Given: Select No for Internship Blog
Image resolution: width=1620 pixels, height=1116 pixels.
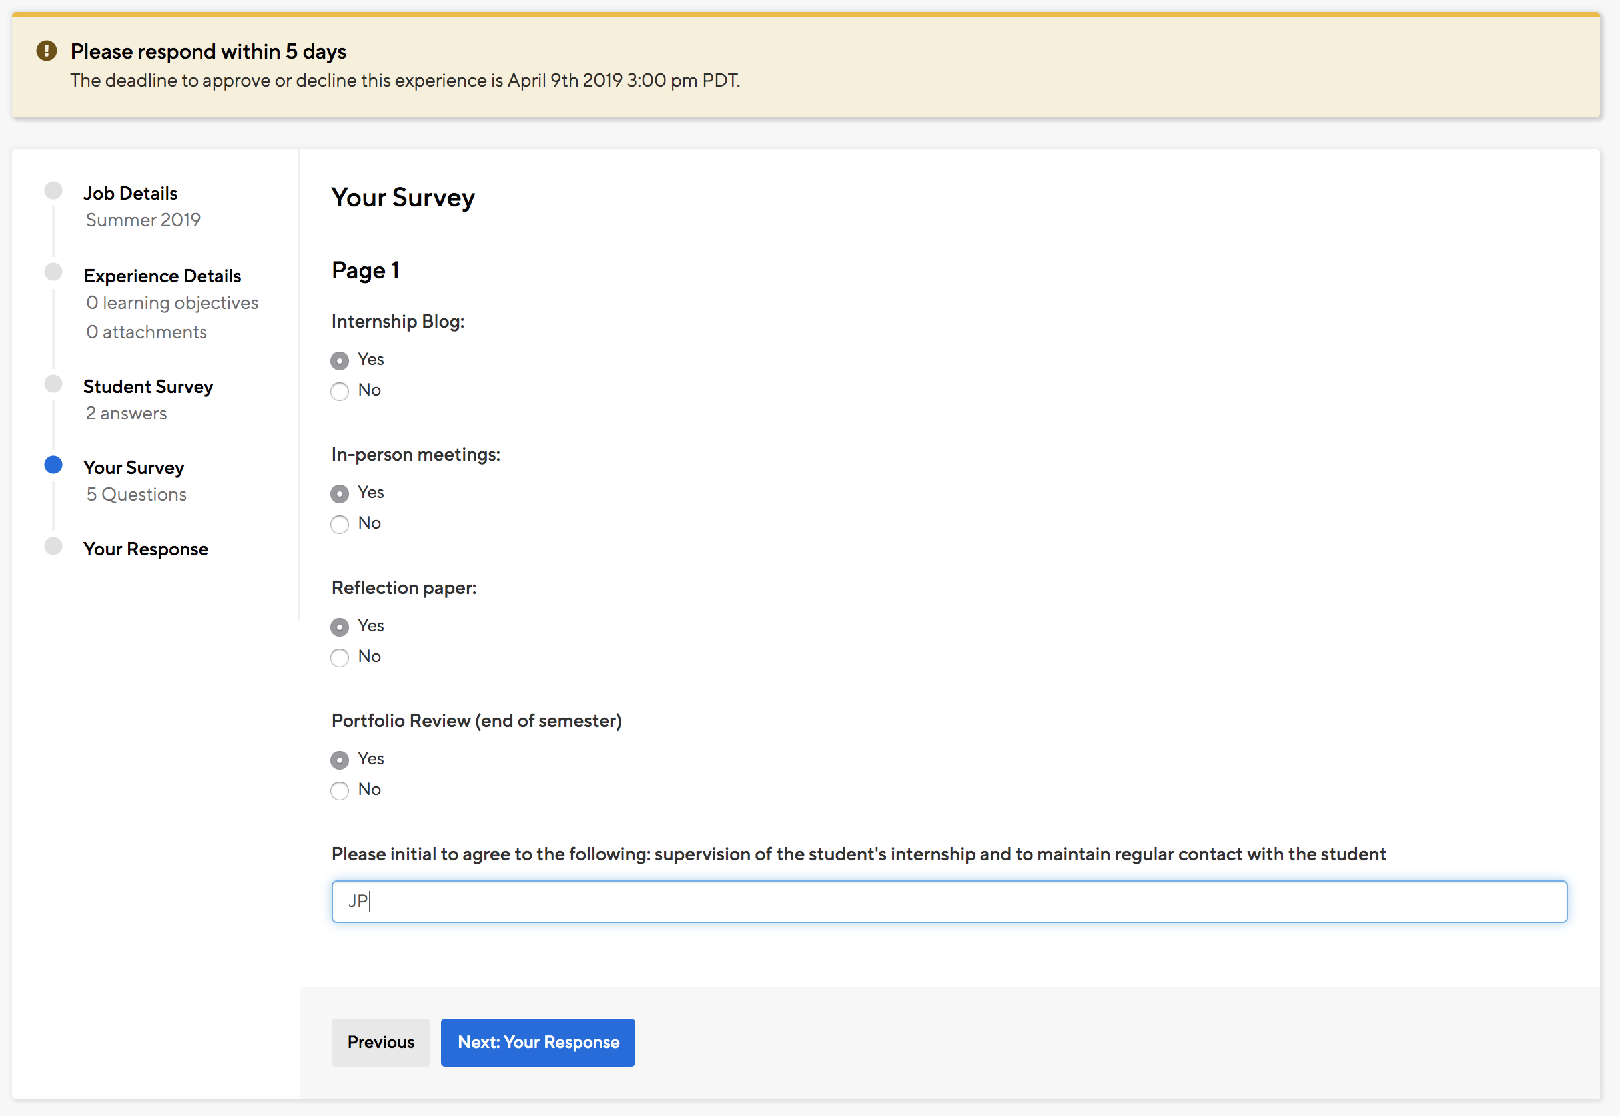Looking at the screenshot, I should 339,391.
